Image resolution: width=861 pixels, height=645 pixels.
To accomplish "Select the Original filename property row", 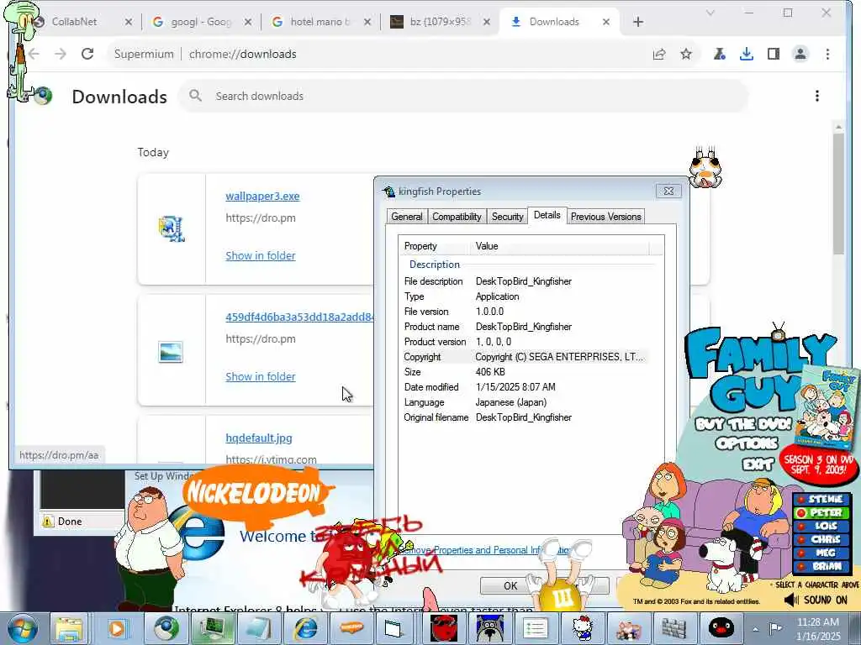I will pyautogui.click(x=526, y=417).
